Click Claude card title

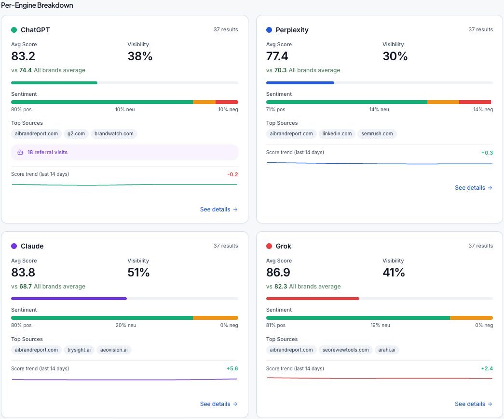[32, 246]
